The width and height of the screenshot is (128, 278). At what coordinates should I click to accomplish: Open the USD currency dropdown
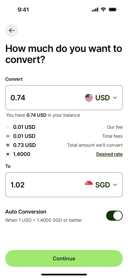pyautogui.click(x=101, y=98)
